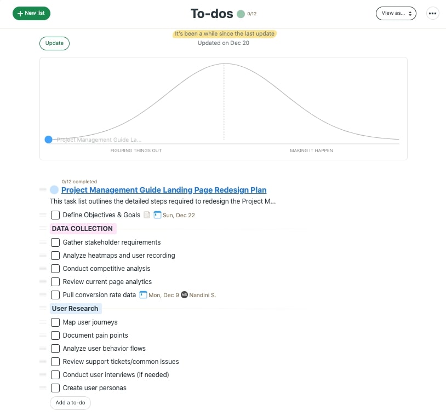Click the drag handle beside "Map user journeys"
The image size is (446, 417).
pyautogui.click(x=43, y=322)
